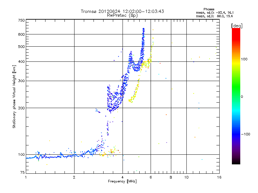Pick the yellow colorbar region near 100
The height and width of the screenshot is (193, 258).
point(236,59)
